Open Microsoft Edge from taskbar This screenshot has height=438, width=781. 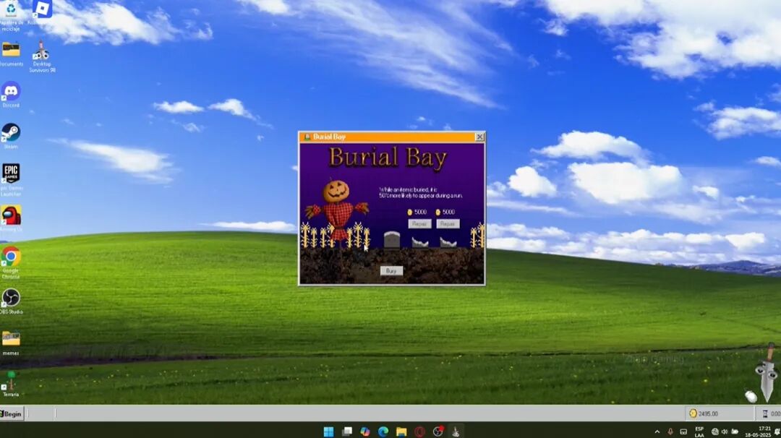383,431
